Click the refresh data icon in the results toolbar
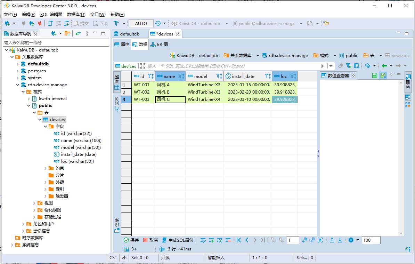This screenshot has width=415, height=264. coord(367,66)
